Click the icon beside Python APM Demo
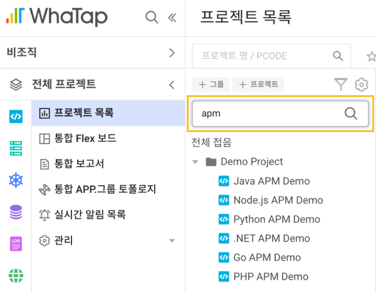Viewport: 376px width, 293px height. tap(224, 219)
